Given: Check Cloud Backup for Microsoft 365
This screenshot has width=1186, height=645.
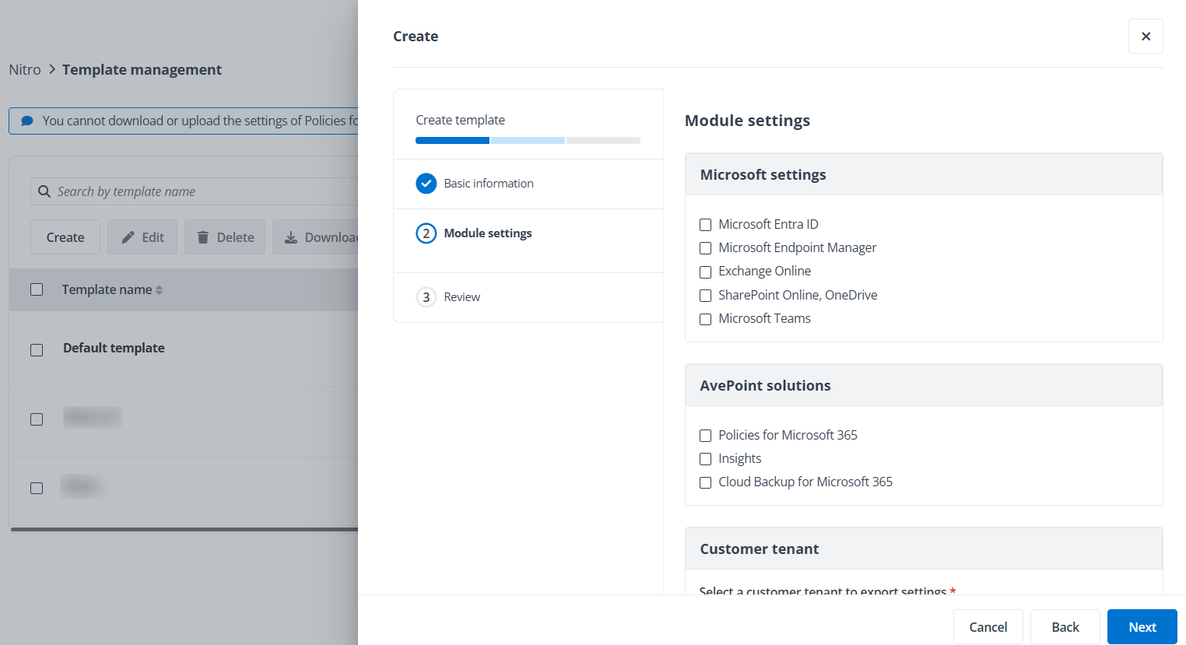Looking at the screenshot, I should coord(706,482).
